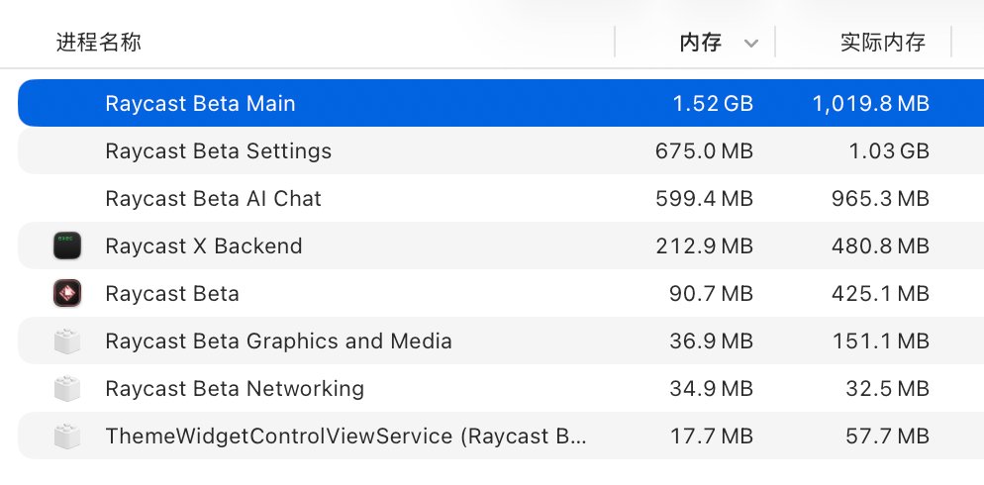The width and height of the screenshot is (984, 485).
Task: Sort by the 实际内存 column header
Action: pyautogui.click(x=883, y=42)
